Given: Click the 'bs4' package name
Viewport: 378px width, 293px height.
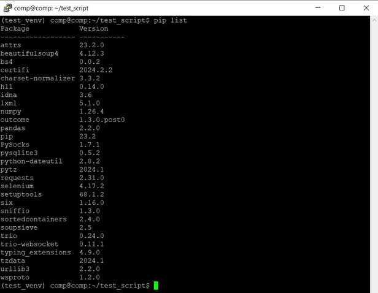Looking at the screenshot, I should 7,62.
